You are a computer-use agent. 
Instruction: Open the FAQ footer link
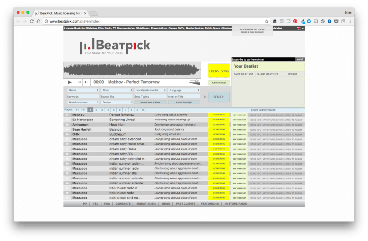(x=107, y=204)
